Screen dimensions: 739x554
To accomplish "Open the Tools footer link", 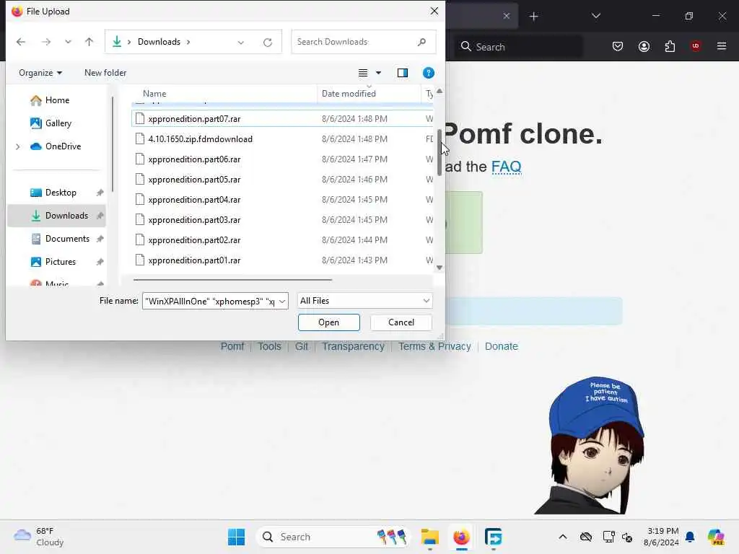I will 269,347.
